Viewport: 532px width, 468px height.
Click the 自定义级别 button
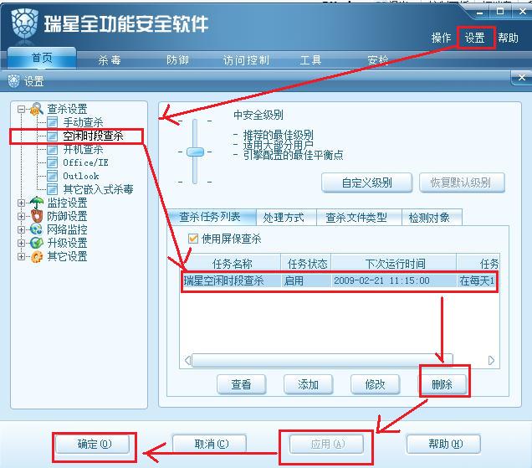[366, 183]
